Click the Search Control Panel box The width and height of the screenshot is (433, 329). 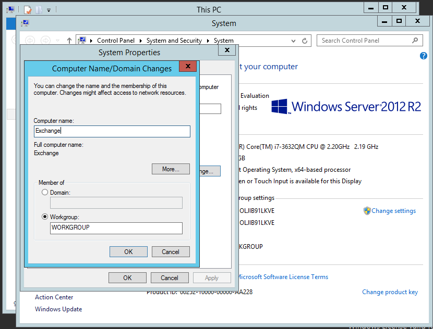[369, 41]
